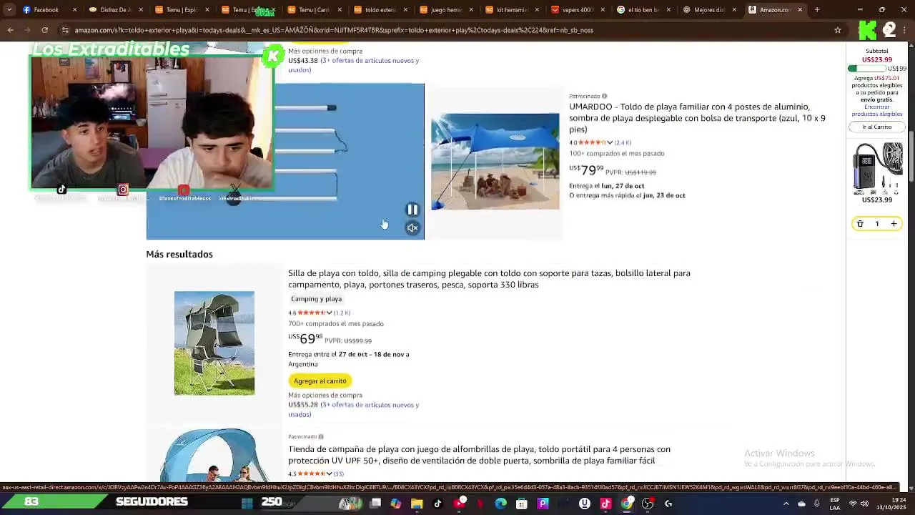Switch the ESP LAA input language

[x=834, y=504]
